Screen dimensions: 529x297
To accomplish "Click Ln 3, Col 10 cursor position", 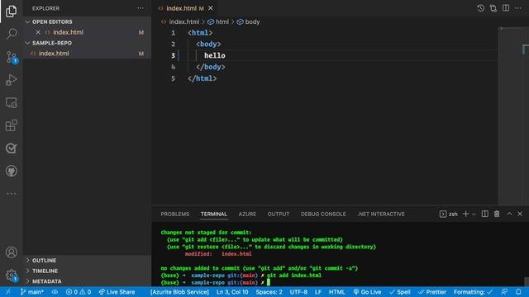I will coord(232,292).
